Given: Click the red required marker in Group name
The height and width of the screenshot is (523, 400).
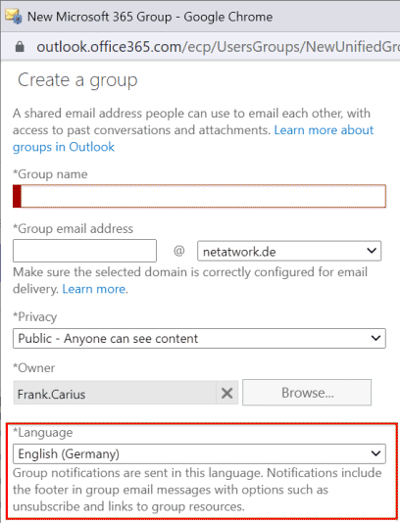Looking at the screenshot, I should pos(17,196).
